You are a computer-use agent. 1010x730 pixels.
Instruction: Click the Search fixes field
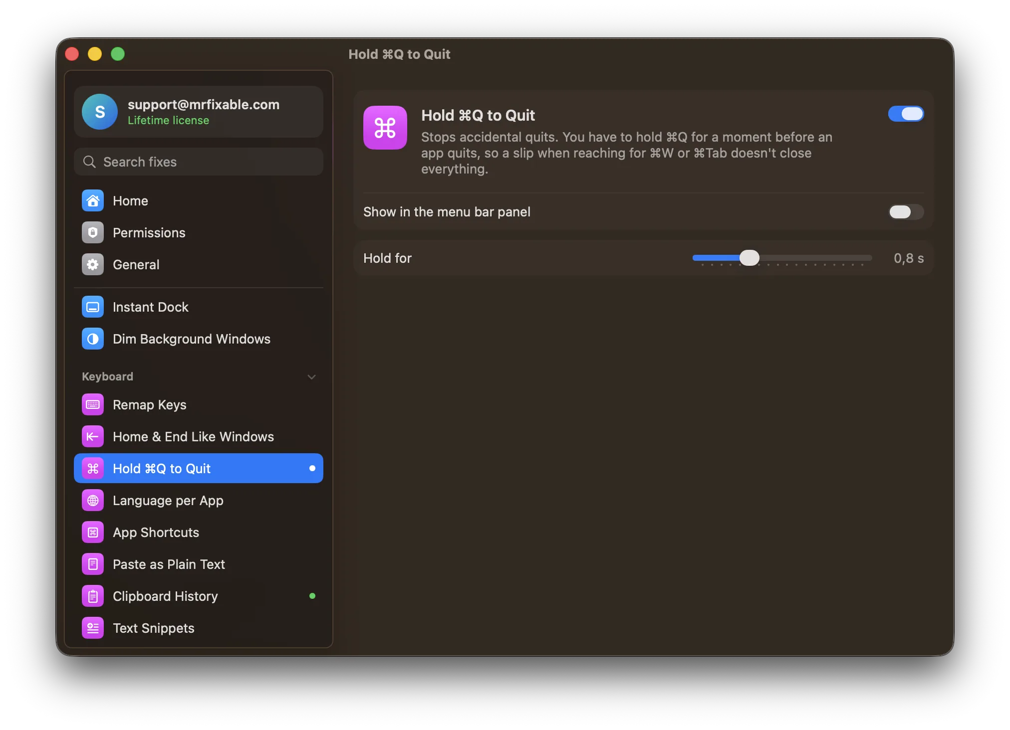click(x=199, y=162)
